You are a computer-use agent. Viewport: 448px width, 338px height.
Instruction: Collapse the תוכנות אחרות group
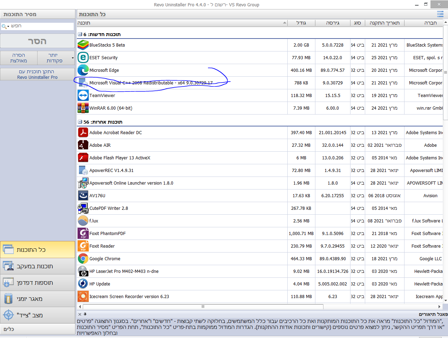pyautogui.click(x=80, y=122)
